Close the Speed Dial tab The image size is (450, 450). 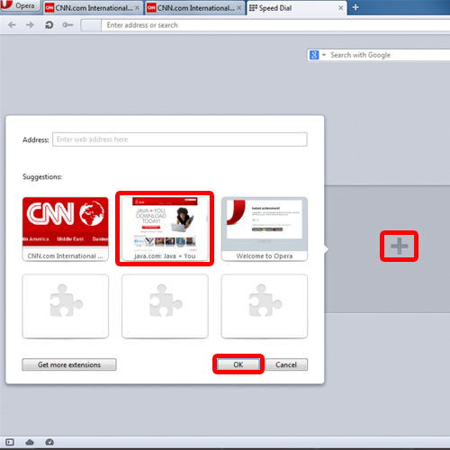(x=341, y=8)
